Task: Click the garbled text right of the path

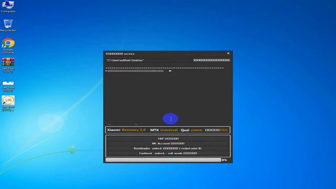Action: click(x=212, y=60)
